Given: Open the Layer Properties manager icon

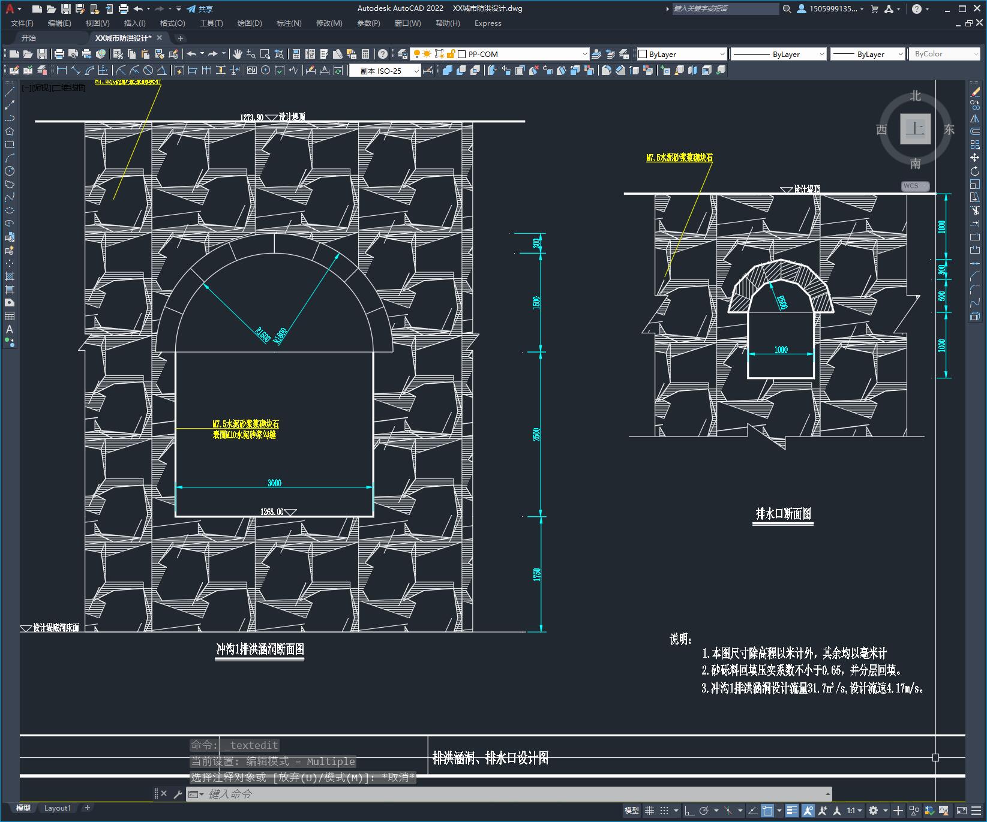Looking at the screenshot, I should (402, 54).
